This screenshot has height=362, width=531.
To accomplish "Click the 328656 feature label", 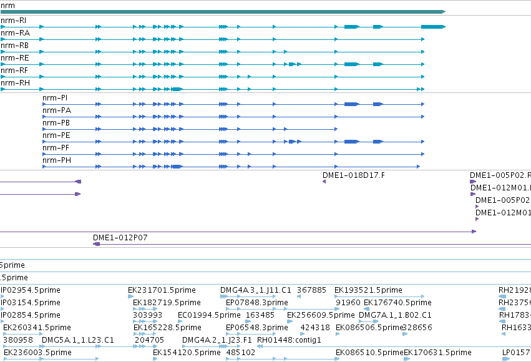I will 417,328.
